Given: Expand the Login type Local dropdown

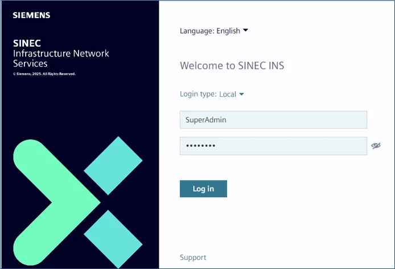Looking at the screenshot, I should 212,94.
